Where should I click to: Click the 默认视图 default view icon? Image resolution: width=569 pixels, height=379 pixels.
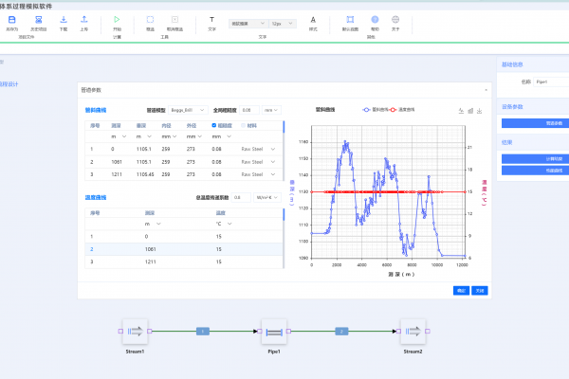coord(351,20)
